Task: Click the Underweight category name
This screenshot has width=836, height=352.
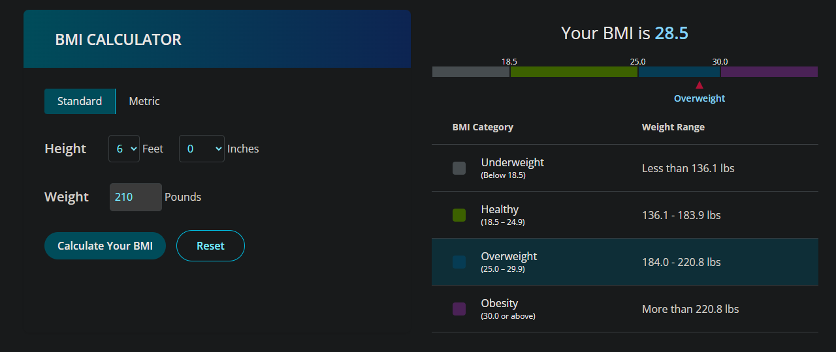Action: (513, 162)
